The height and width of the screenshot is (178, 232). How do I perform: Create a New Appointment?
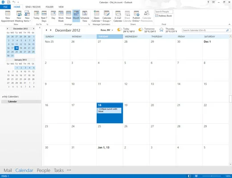(x=8, y=16)
